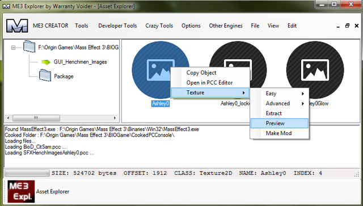Click the NAME: Ashley0 status text
Image resolution: width=363 pixels, height=206 pixels.
[263, 173]
